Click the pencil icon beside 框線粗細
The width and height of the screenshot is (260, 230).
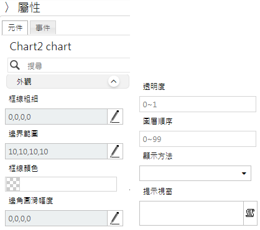115,117
